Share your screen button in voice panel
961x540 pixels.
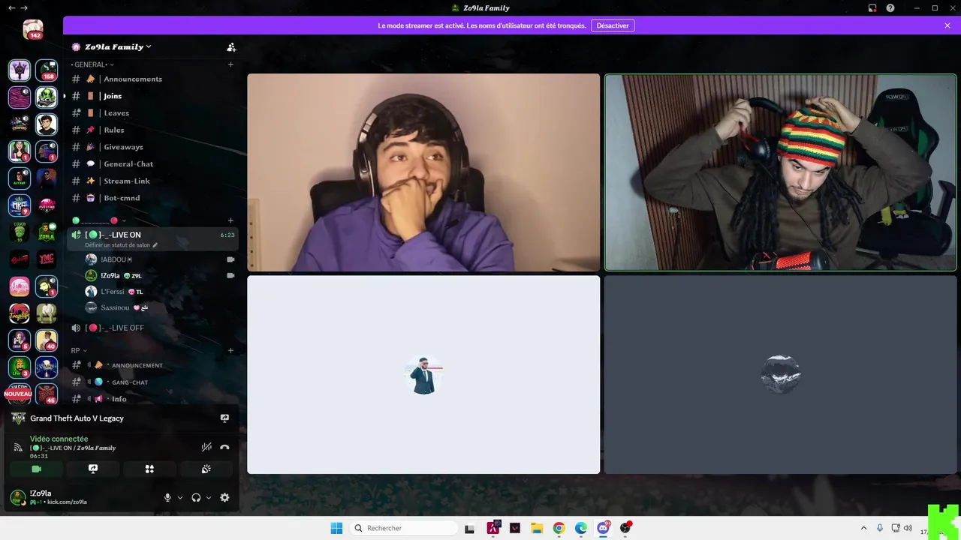93,469
